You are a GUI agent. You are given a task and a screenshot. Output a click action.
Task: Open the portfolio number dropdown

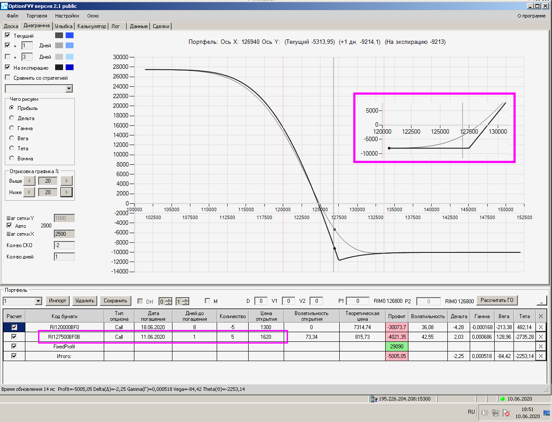point(38,301)
